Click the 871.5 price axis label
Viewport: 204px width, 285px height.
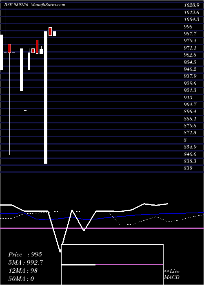pyautogui.click(x=190, y=133)
